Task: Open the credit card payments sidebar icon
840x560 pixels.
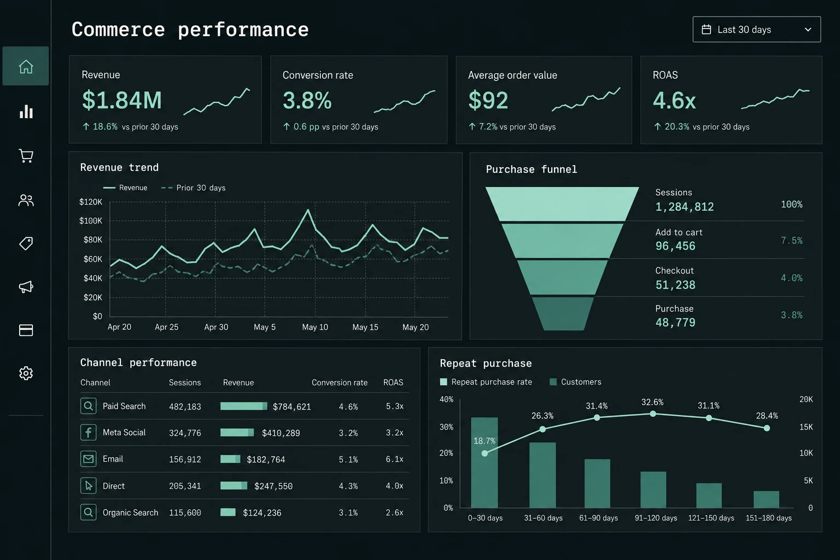Action: point(26,330)
